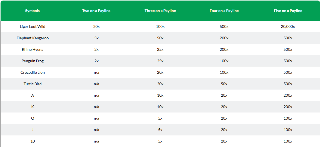The image size is (321, 148).
Task: Click the K symbol row label
Action: pos(33,107)
